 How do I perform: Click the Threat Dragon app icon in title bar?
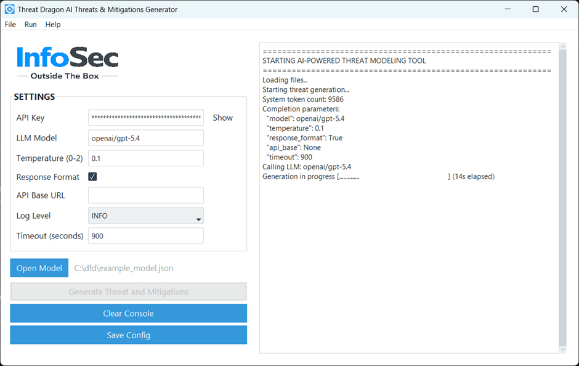(10, 9)
